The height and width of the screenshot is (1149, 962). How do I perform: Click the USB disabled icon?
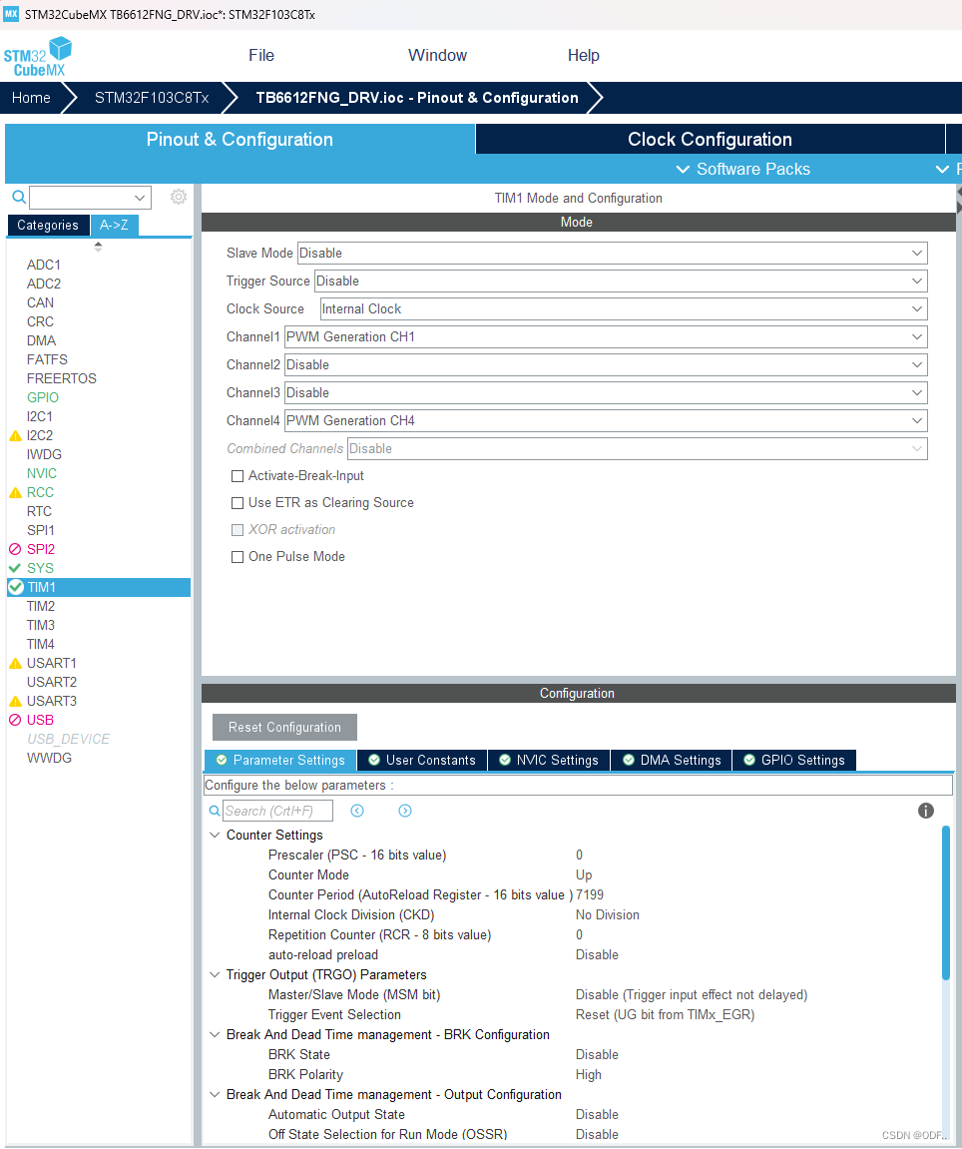[x=15, y=720]
